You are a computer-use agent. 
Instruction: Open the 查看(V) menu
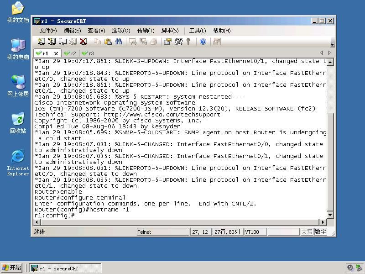coord(96,31)
